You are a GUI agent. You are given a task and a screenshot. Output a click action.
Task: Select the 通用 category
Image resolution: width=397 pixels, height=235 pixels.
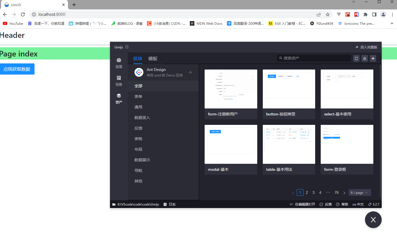tap(163, 107)
